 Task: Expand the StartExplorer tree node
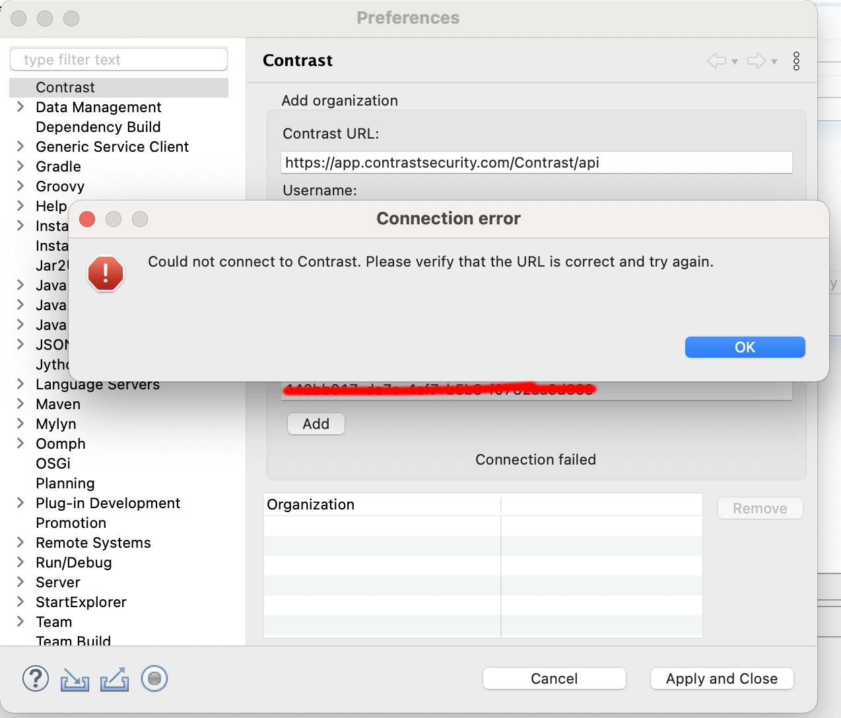20,602
